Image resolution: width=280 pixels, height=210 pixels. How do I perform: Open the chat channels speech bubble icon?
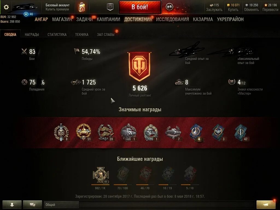click(x=33, y=205)
